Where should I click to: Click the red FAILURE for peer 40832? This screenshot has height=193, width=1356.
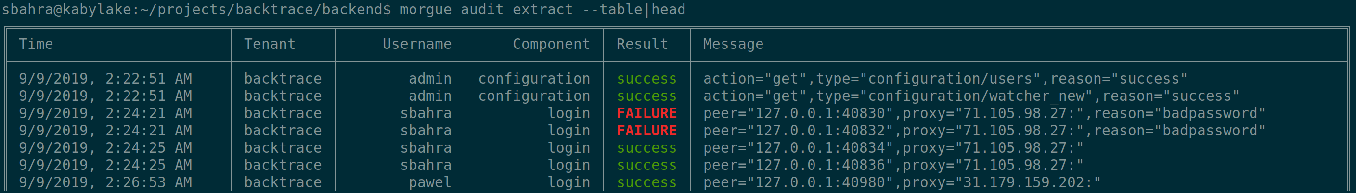pos(646,131)
